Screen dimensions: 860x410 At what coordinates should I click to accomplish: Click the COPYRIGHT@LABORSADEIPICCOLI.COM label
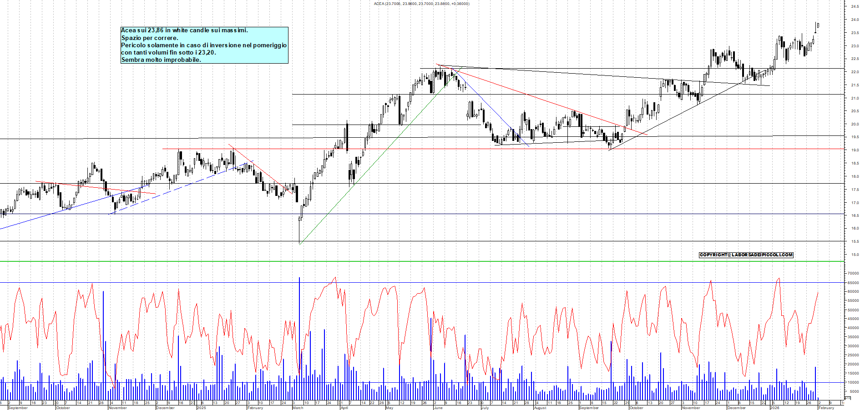[746, 255]
